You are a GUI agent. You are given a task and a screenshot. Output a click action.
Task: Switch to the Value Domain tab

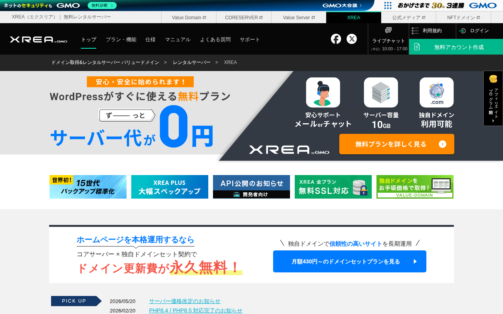[189, 18]
